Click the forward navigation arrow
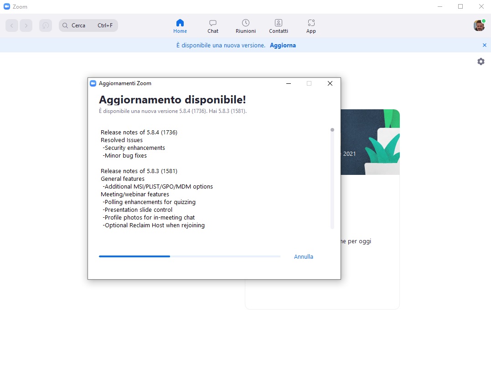The height and width of the screenshot is (368, 491). [26, 26]
